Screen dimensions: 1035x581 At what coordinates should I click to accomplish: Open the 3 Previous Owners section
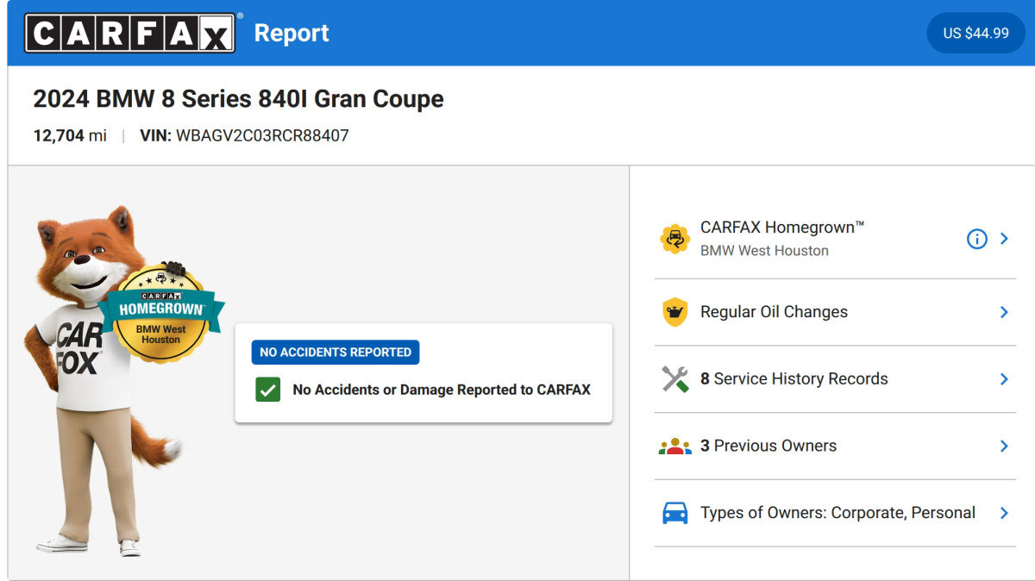point(835,447)
